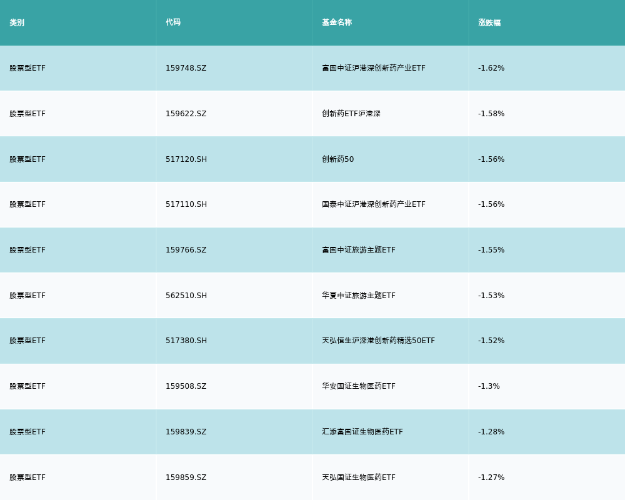
Task: Click 股票型ETF in the 562510.SH row
Action: pos(27,296)
